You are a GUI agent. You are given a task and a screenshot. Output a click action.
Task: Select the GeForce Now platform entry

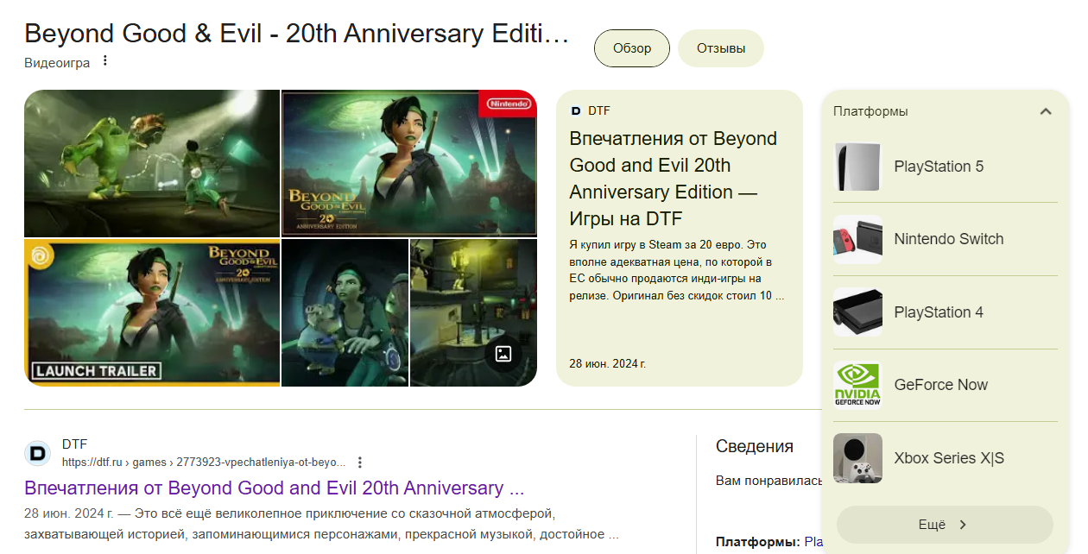point(945,385)
